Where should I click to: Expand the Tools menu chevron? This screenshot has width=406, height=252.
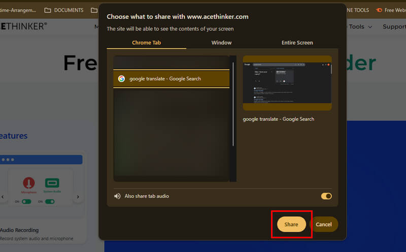pos(370,27)
